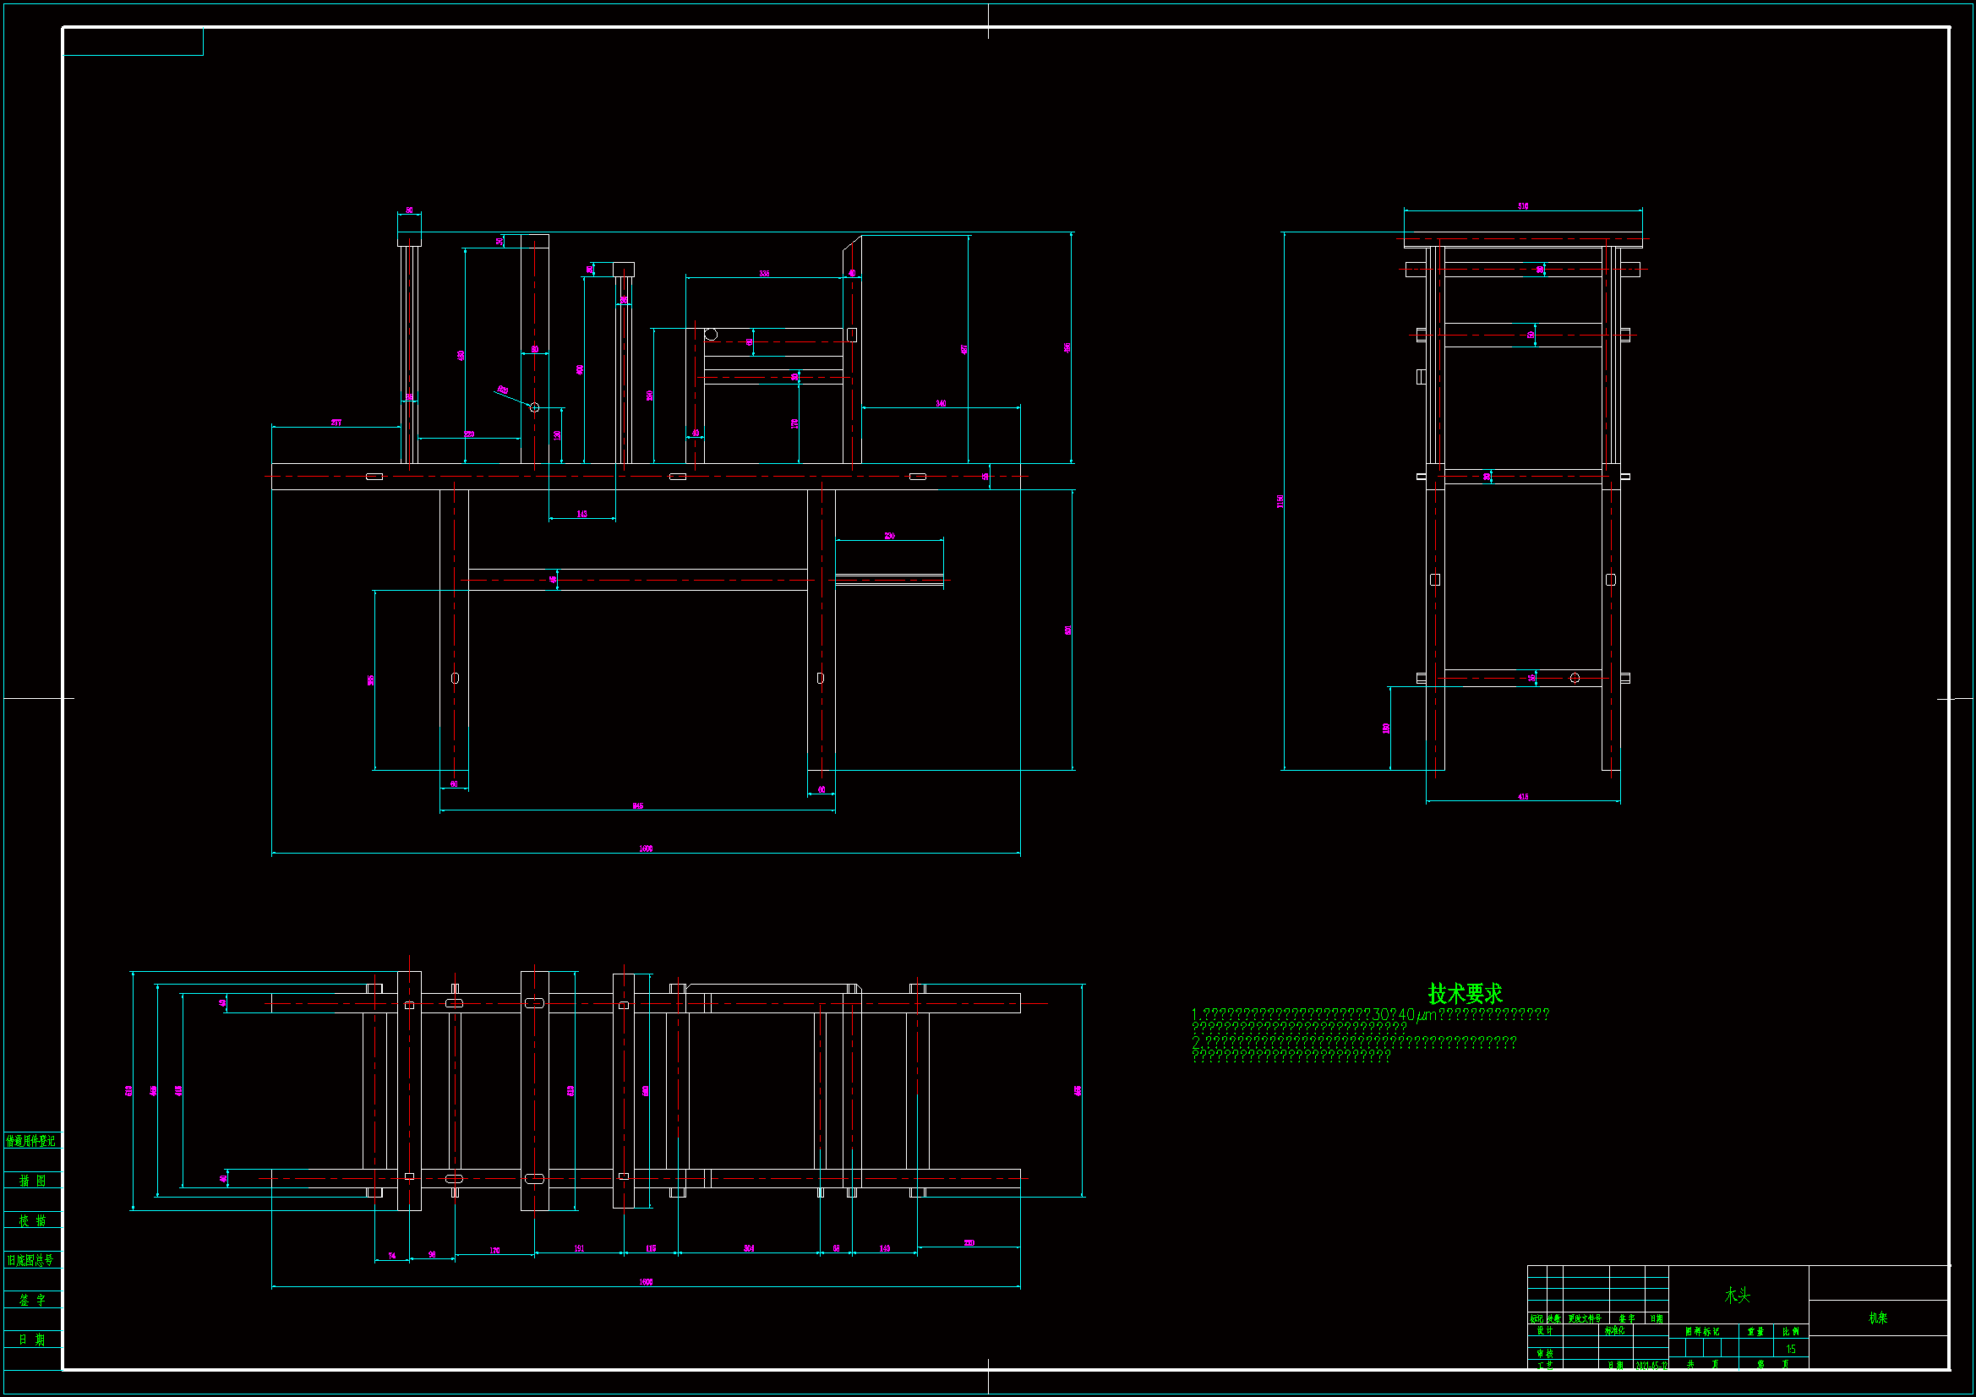
Task: Select the 旧底图总号 margin cell
Action: tap(31, 1260)
